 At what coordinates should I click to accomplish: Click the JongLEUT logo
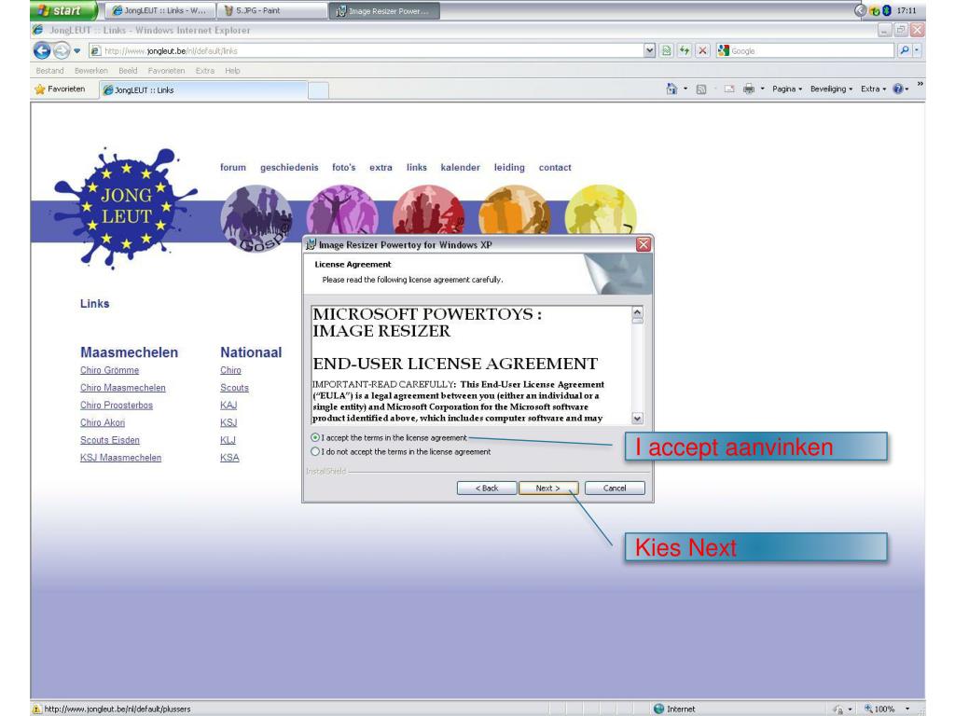pyautogui.click(x=125, y=207)
